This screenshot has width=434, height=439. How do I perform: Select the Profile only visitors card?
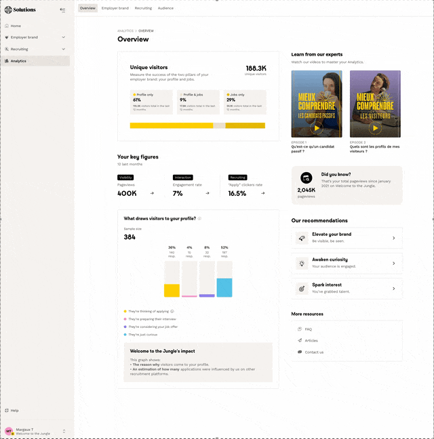[152, 102]
